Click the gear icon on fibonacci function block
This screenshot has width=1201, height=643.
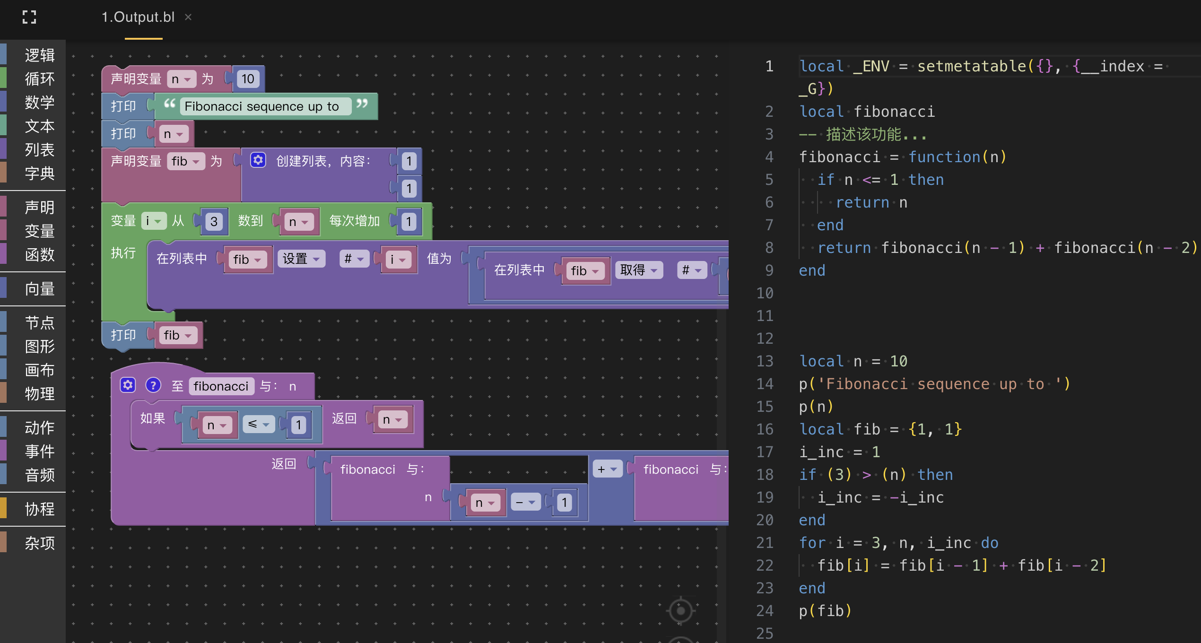coord(128,385)
